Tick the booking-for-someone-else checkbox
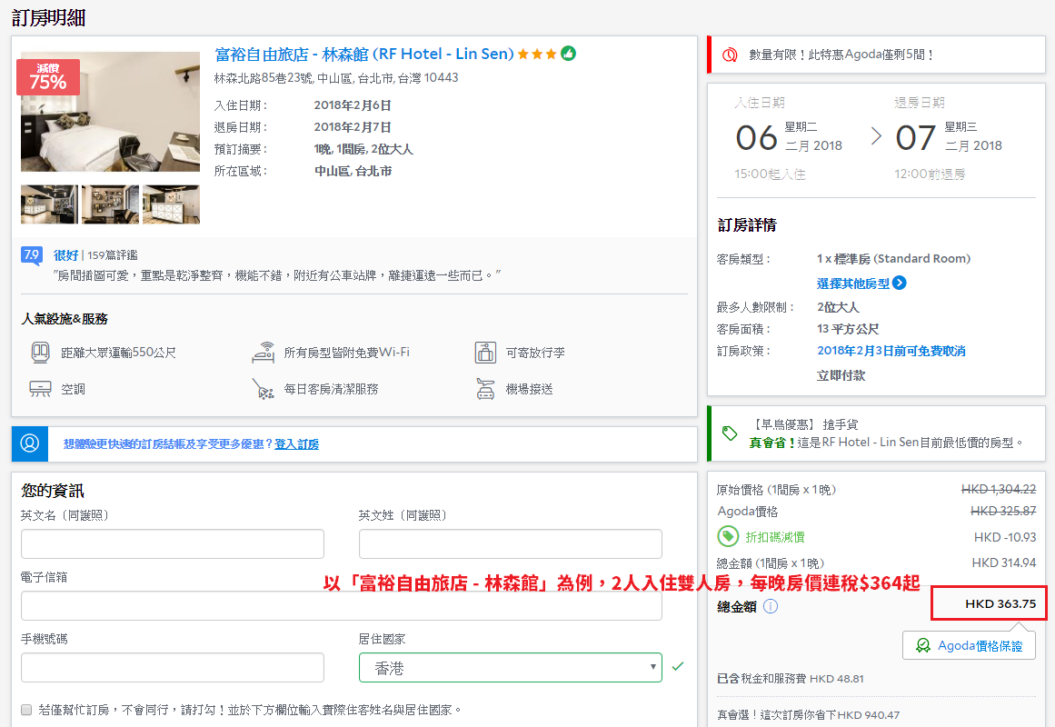The height and width of the screenshot is (727, 1055). [x=26, y=710]
